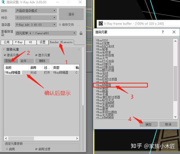This screenshot has height=154, width=180.
Task: Click the large 渲染 button
Action: 71,14
